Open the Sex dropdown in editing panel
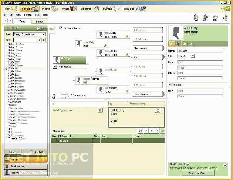The width and height of the screenshot is (233, 180). pos(193,56)
